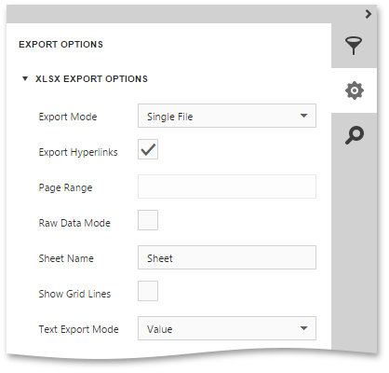Collapse the side panel with the chevron arrow
This screenshot has width=389, height=373.
(369, 14)
